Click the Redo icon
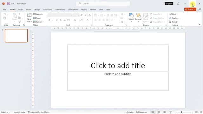203x114 pixels. [5, 18]
